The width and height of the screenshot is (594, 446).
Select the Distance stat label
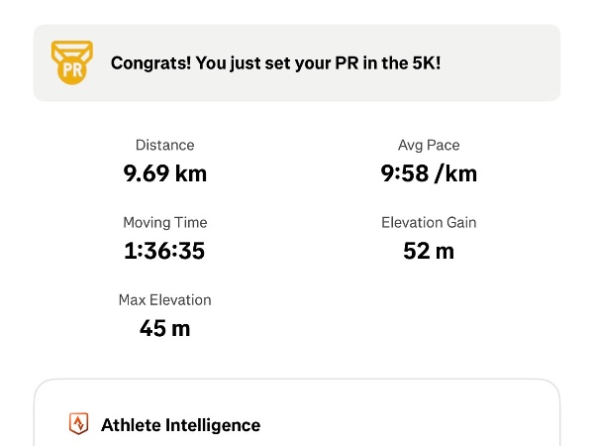[x=164, y=145]
